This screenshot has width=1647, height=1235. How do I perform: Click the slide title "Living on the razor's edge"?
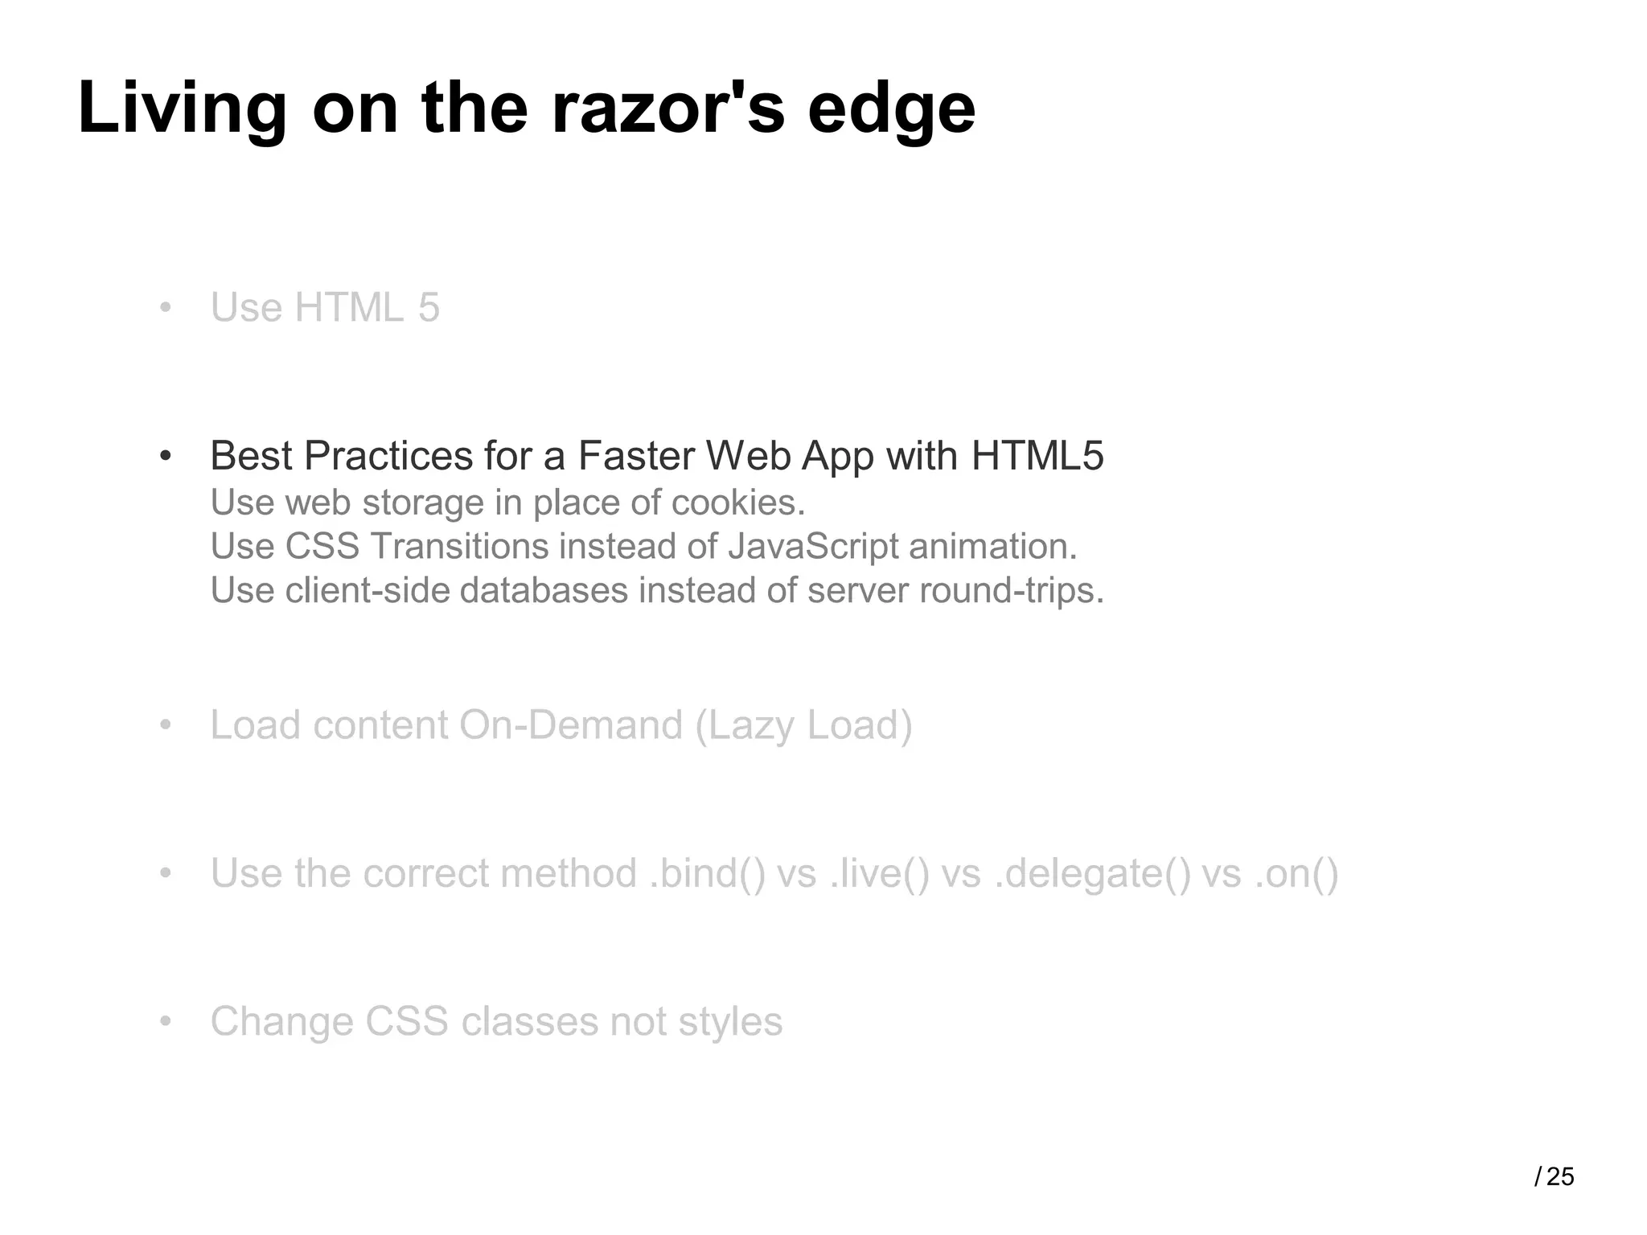[x=527, y=109]
